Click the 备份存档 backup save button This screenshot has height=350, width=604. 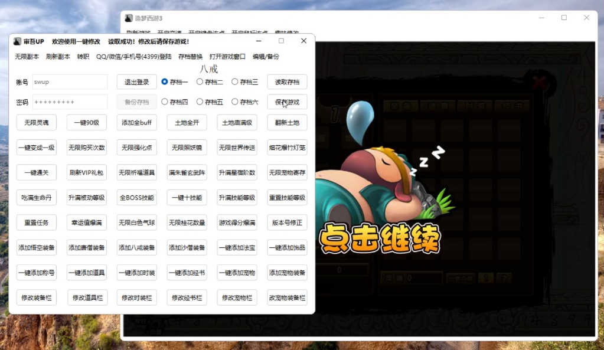click(x=137, y=102)
